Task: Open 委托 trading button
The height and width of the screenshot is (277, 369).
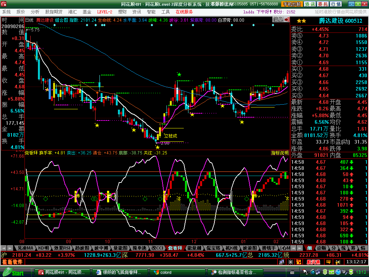Action: (323, 4)
